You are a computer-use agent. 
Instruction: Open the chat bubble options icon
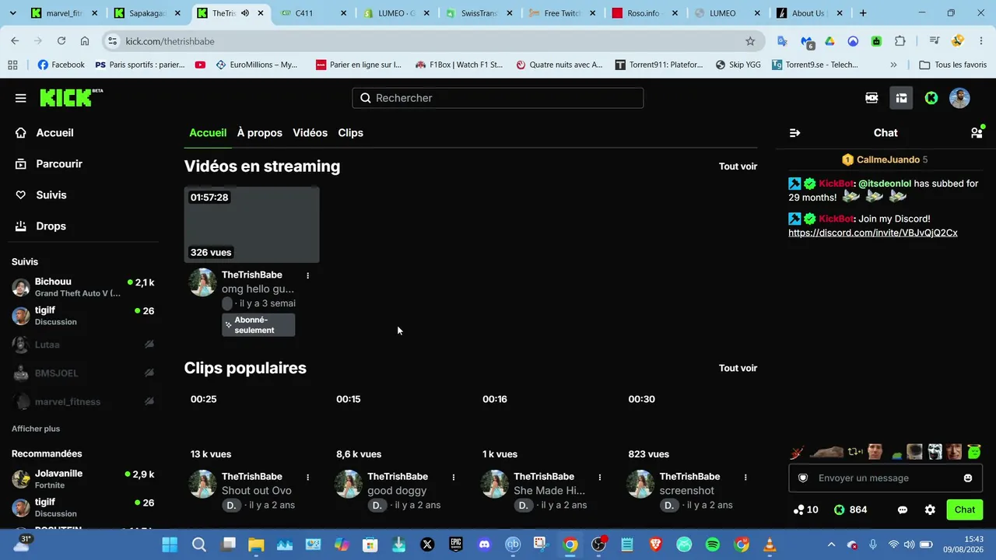coord(903,510)
